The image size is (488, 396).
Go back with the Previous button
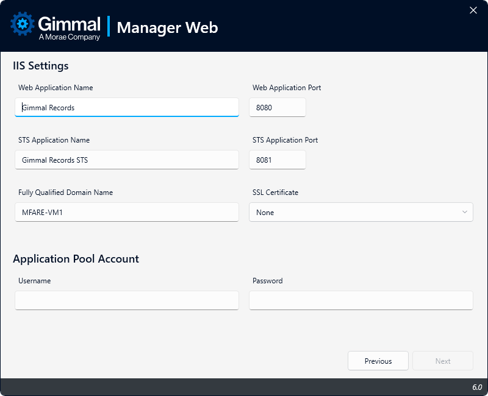click(x=378, y=361)
